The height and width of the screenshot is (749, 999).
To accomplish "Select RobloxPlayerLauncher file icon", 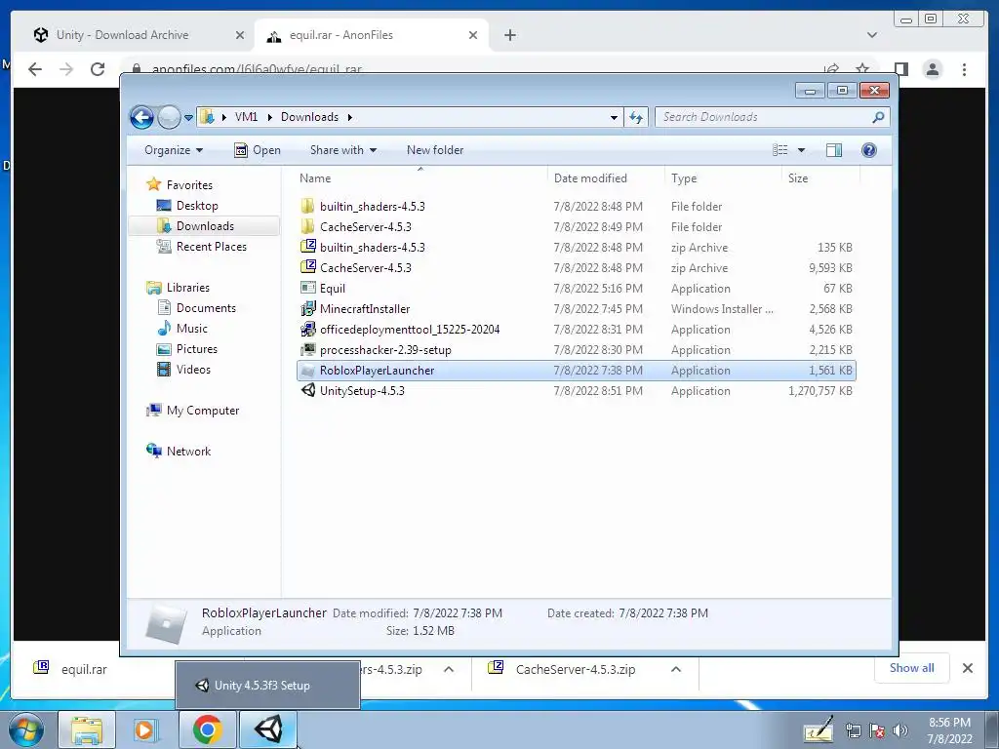I will click(x=307, y=370).
